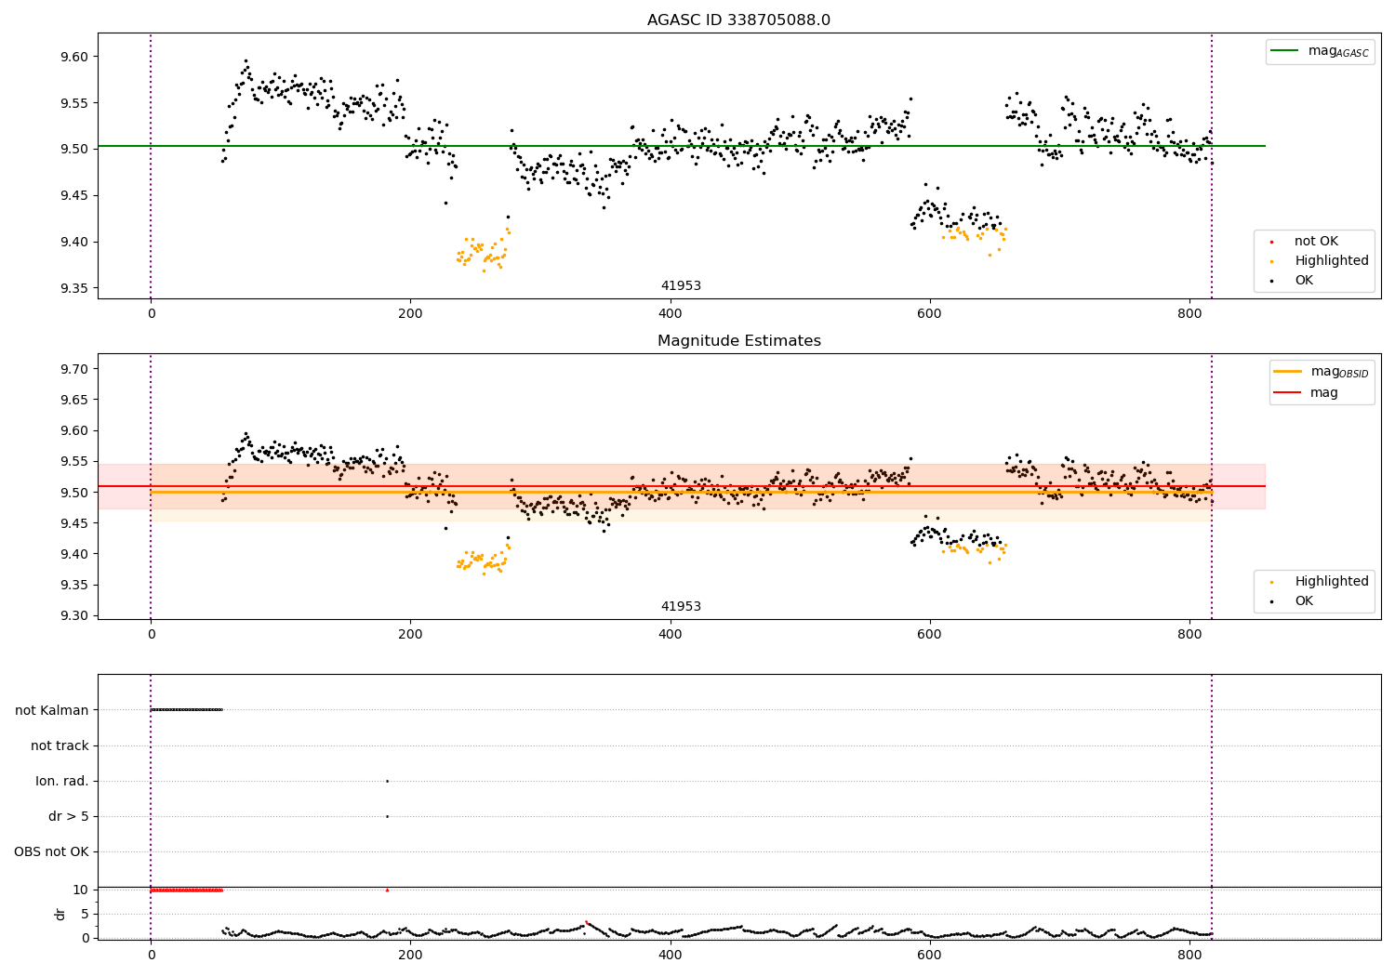Click the 9.70 y-axis tick label
Image resolution: width=1395 pixels, height=976 pixels.
tap(73, 369)
